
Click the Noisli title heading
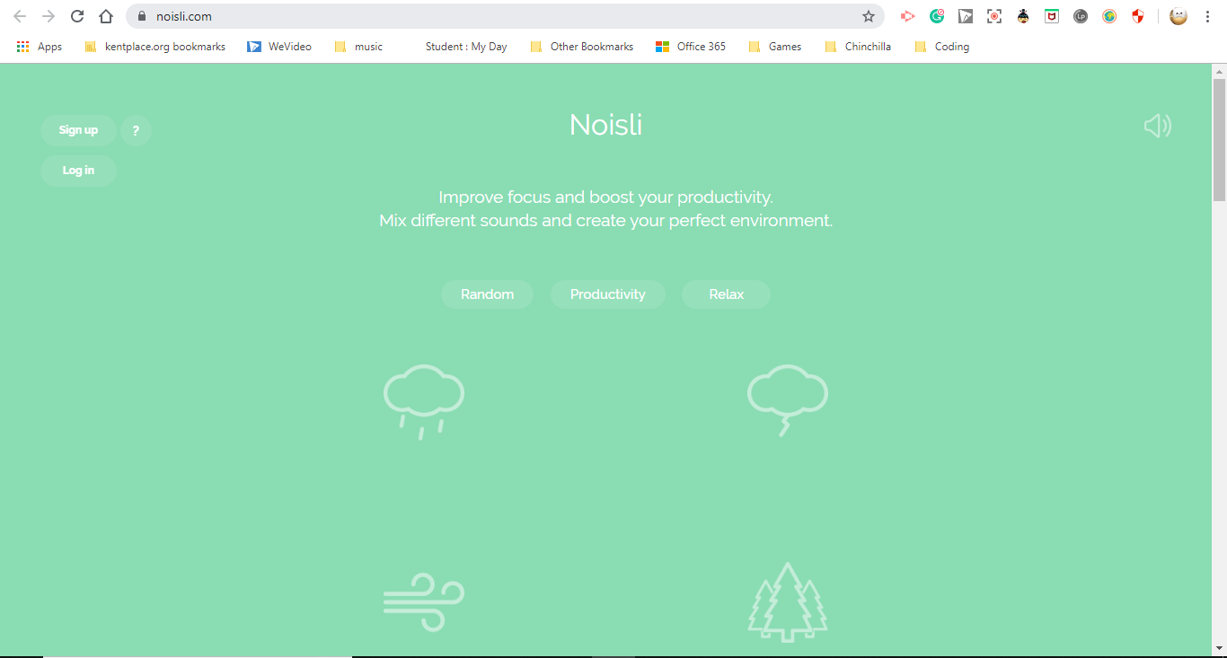(x=606, y=124)
